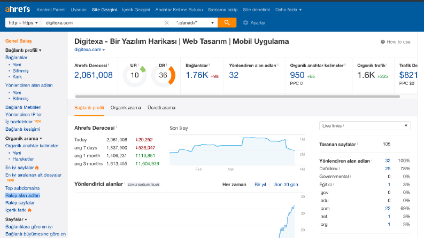
Task: Open Genel Bakış in sidebar
Action: (18, 41)
